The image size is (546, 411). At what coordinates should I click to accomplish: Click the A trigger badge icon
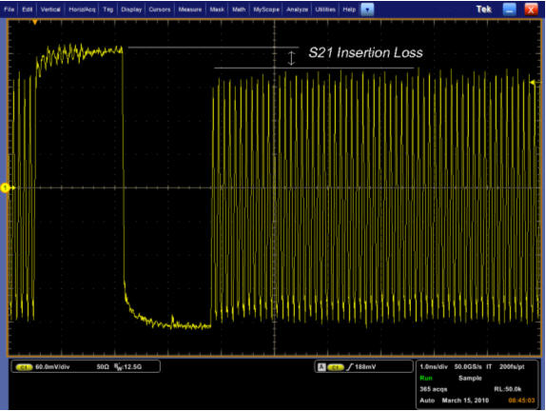[322, 367]
